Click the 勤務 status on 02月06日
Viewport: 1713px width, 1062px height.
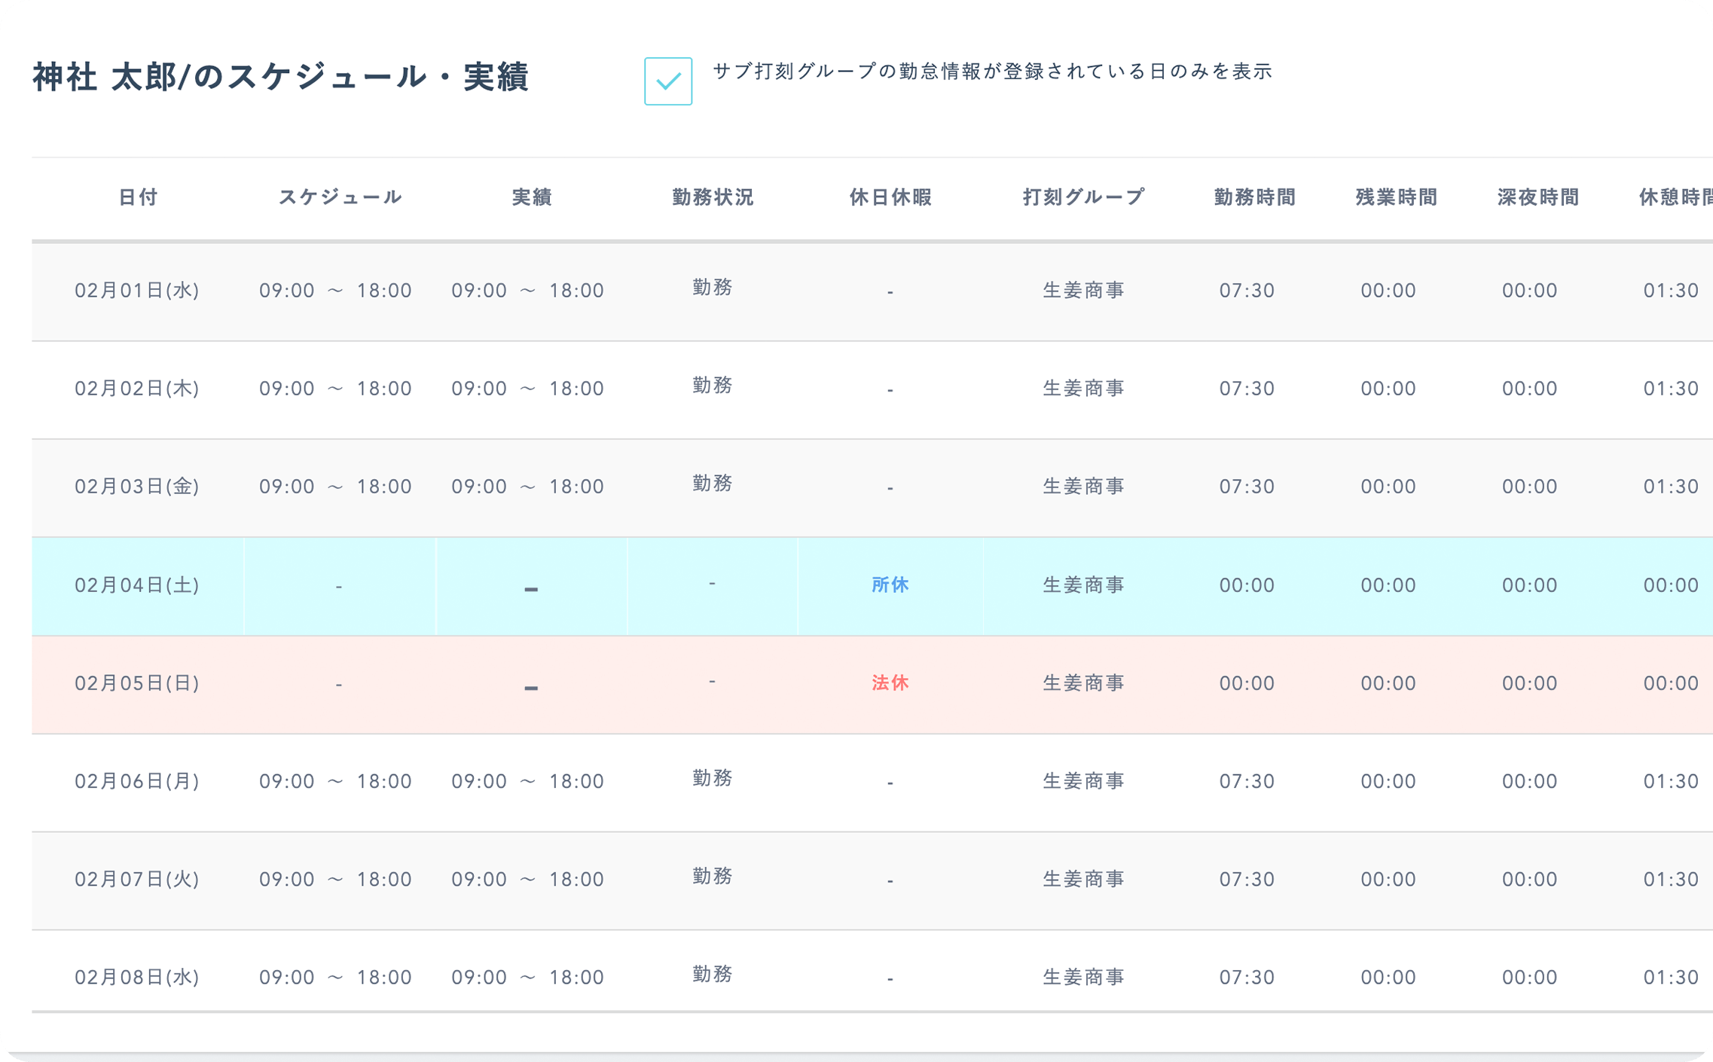[x=713, y=778]
